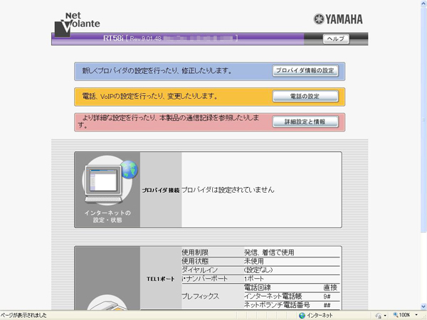Click the TEL1ポート label
427x320 pixels.
click(x=161, y=279)
